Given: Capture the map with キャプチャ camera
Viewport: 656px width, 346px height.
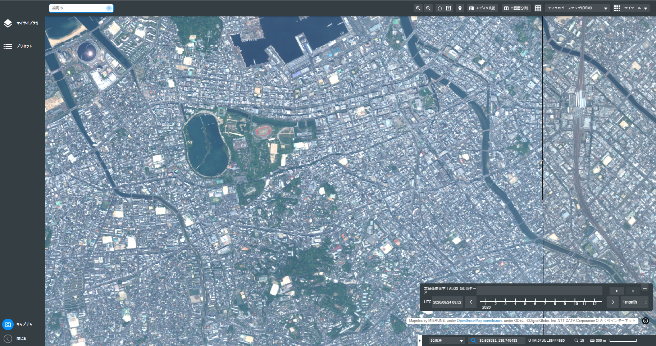Looking at the screenshot, I should tap(18, 324).
